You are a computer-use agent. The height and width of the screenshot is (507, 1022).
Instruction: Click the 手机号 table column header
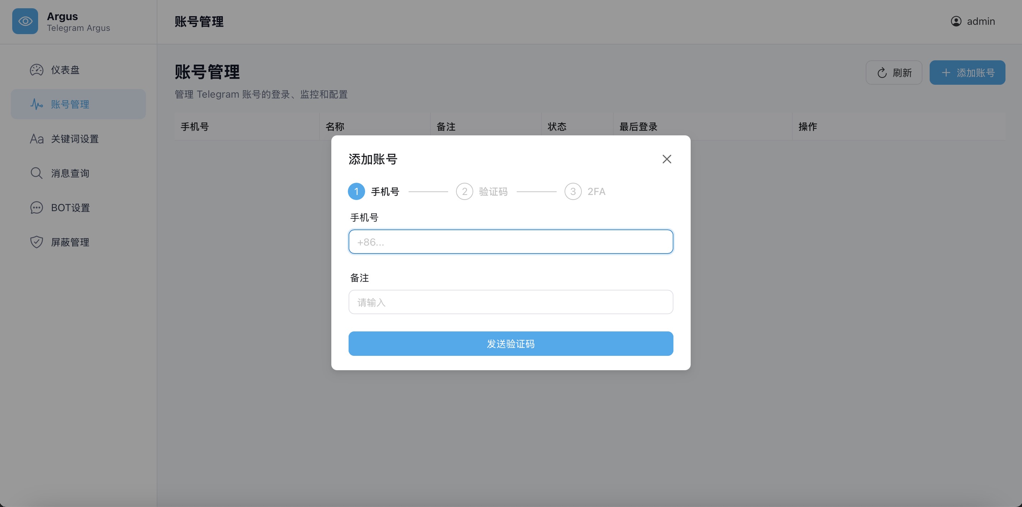[x=247, y=126]
